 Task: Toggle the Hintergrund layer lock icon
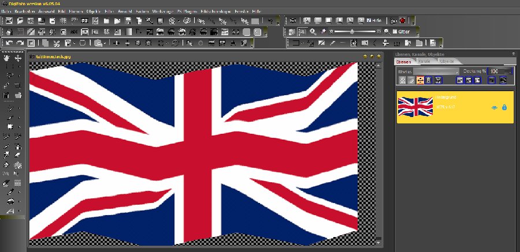click(504, 107)
